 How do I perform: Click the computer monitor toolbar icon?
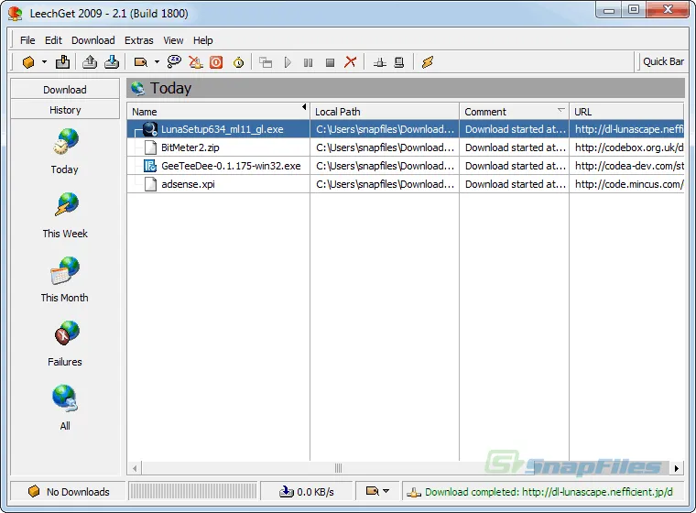click(x=399, y=62)
